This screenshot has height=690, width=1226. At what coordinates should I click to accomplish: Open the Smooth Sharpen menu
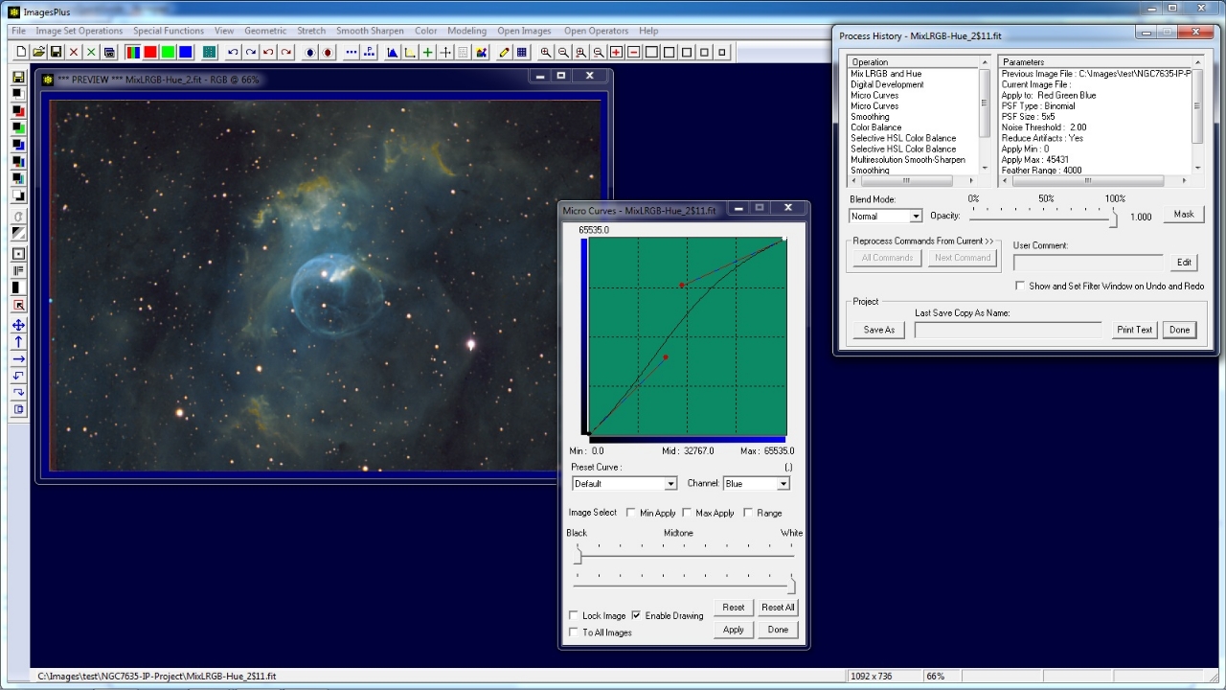click(x=370, y=31)
